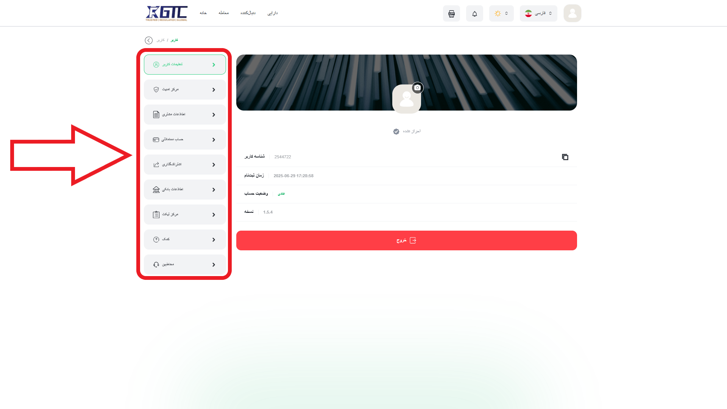This screenshot has width=727, height=409.
Task: Click the document icon of اطلاعات مشتری
Action: (156, 114)
